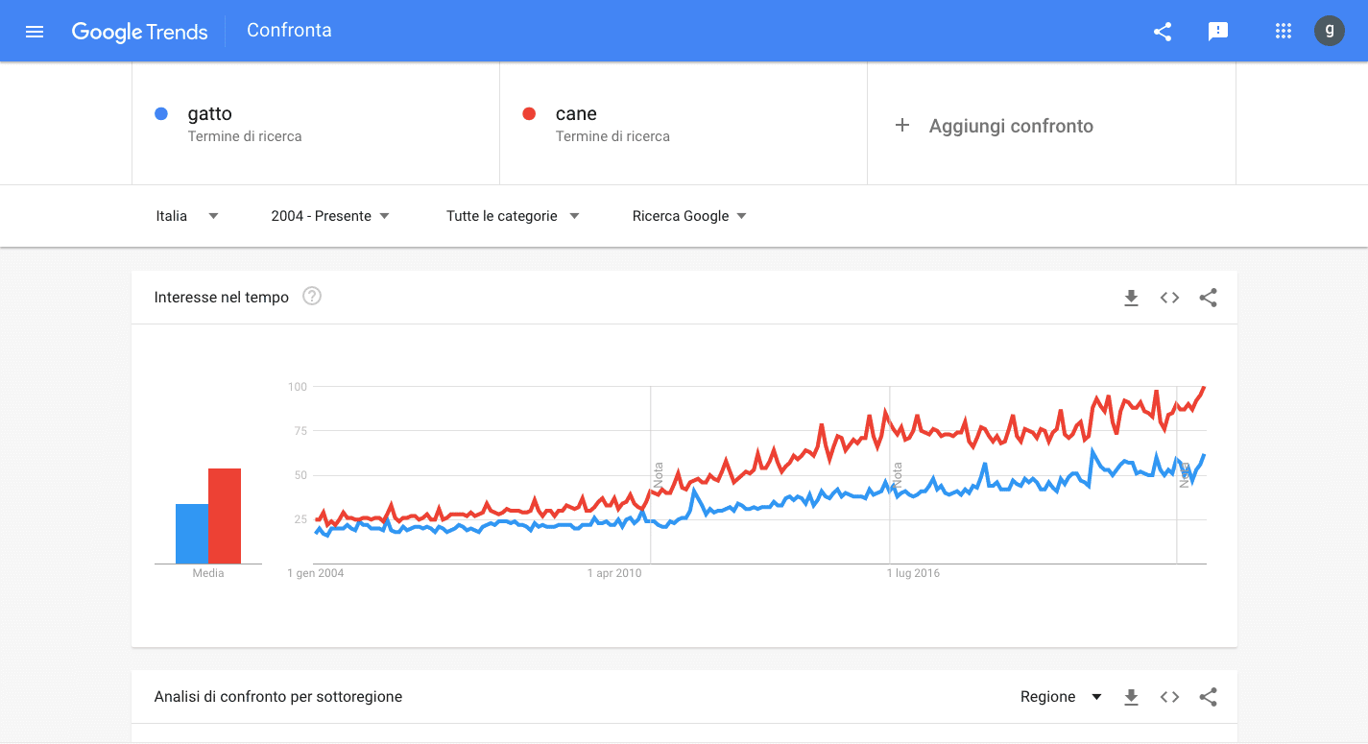Viewport: 1368px width, 744px height.
Task: Change the Regione view in the subregion panel
Action: (x=1060, y=696)
